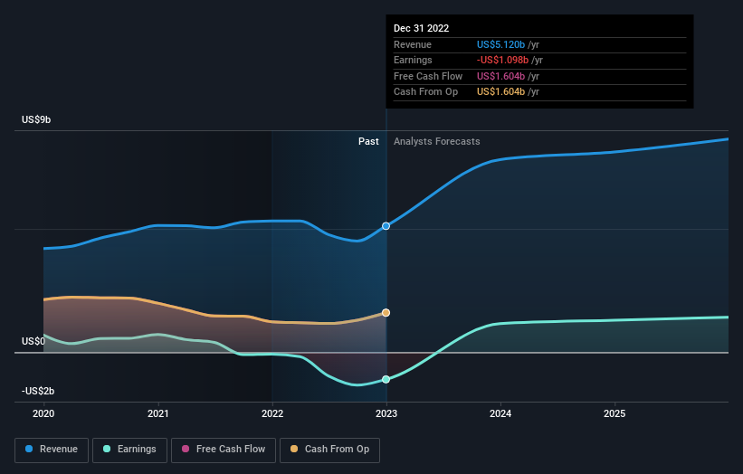Toggle the Cash From Op legend button
The height and width of the screenshot is (474, 743).
329,450
